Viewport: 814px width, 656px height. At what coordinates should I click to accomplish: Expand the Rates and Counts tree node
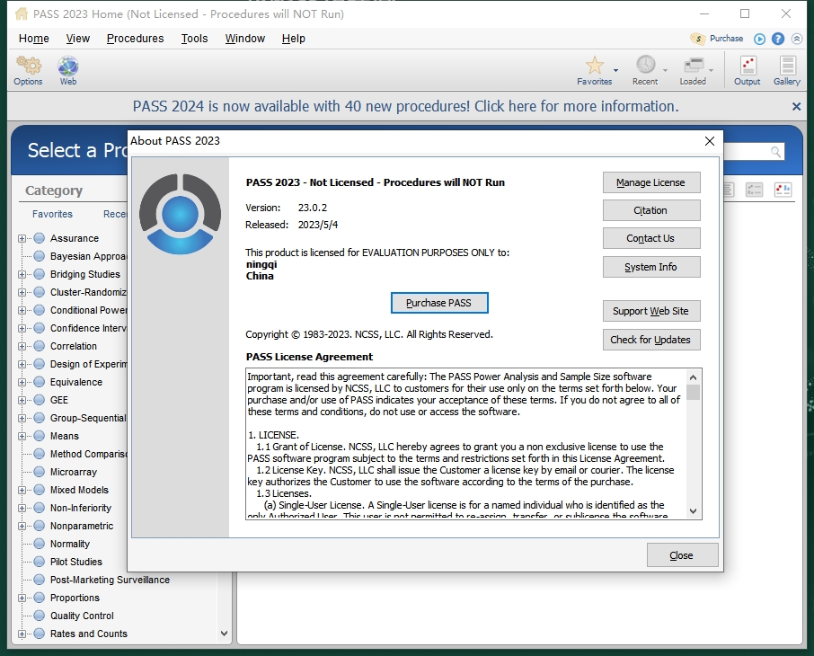[22, 634]
